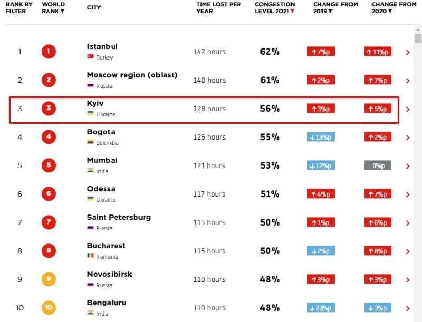Click the Romania flag under Bucharest
This screenshot has height=322, width=422.
pyautogui.click(x=91, y=256)
